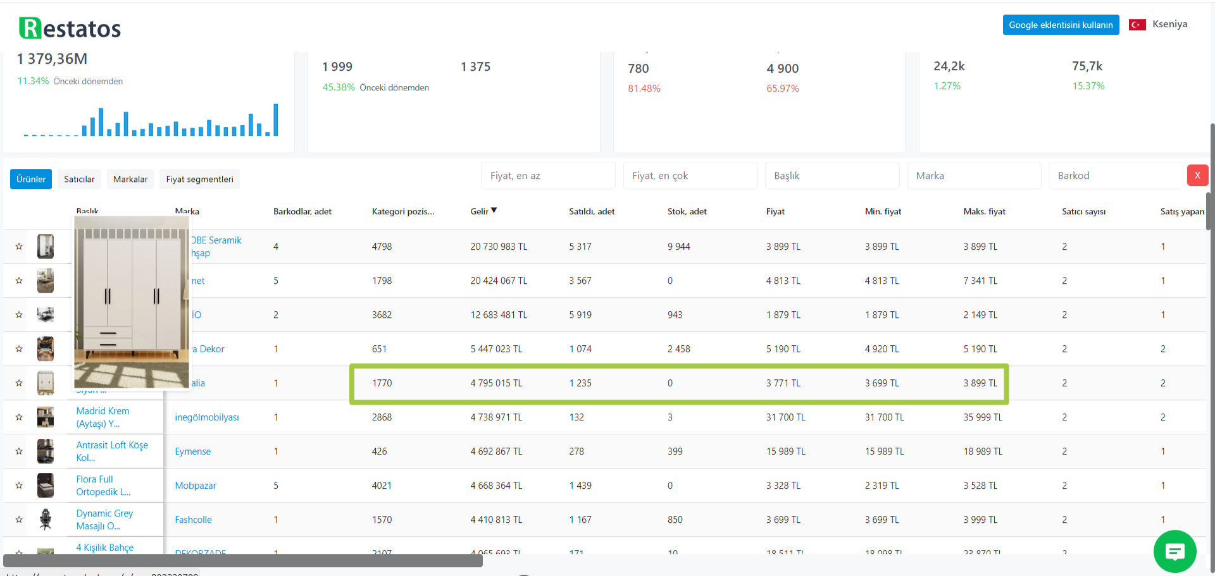Switch to the Satıcılar tab

tap(79, 179)
